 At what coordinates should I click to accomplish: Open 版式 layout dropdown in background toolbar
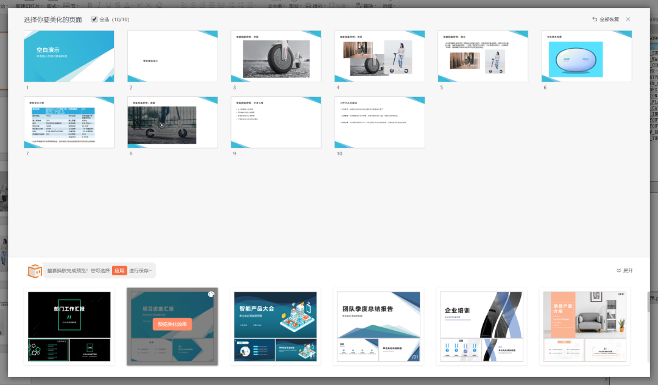(x=52, y=6)
